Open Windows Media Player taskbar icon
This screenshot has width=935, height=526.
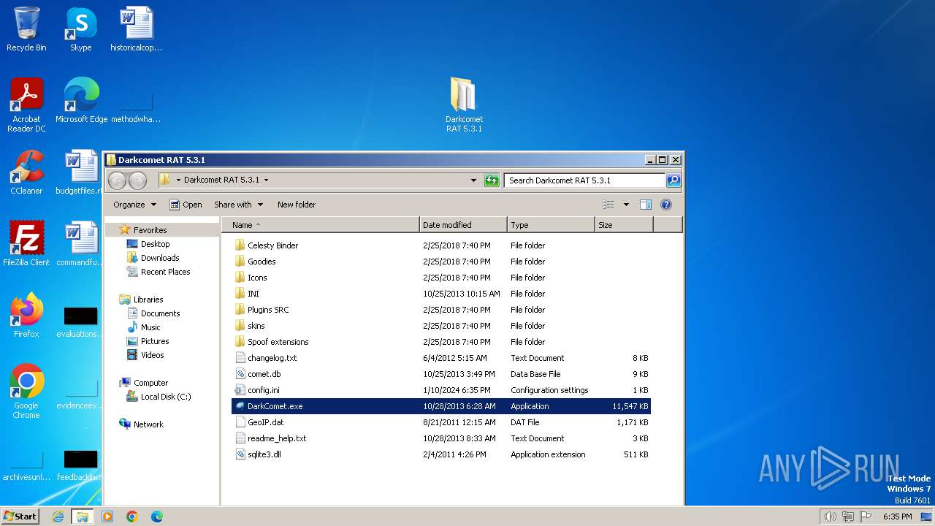click(x=107, y=517)
